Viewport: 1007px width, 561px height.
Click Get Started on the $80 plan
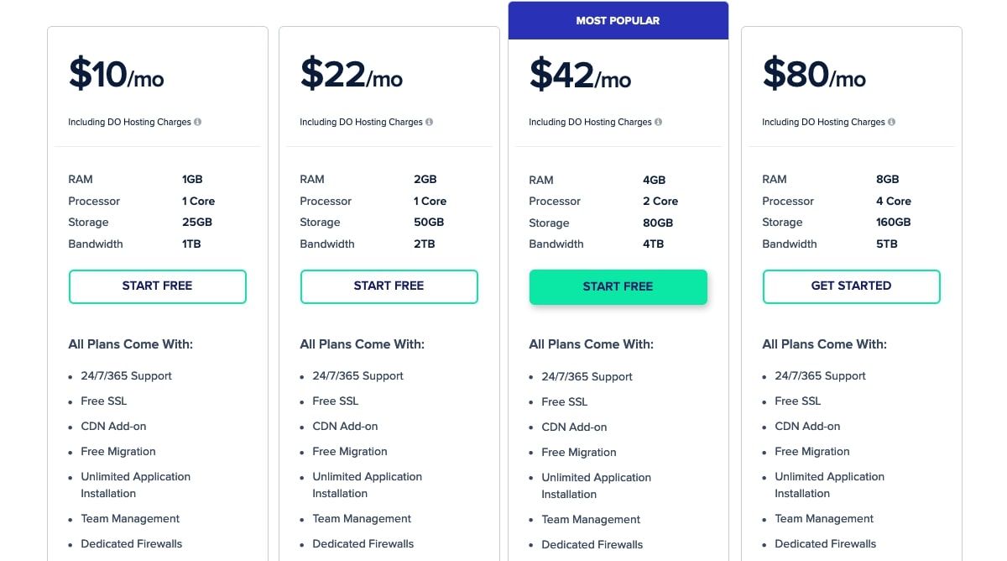(851, 286)
